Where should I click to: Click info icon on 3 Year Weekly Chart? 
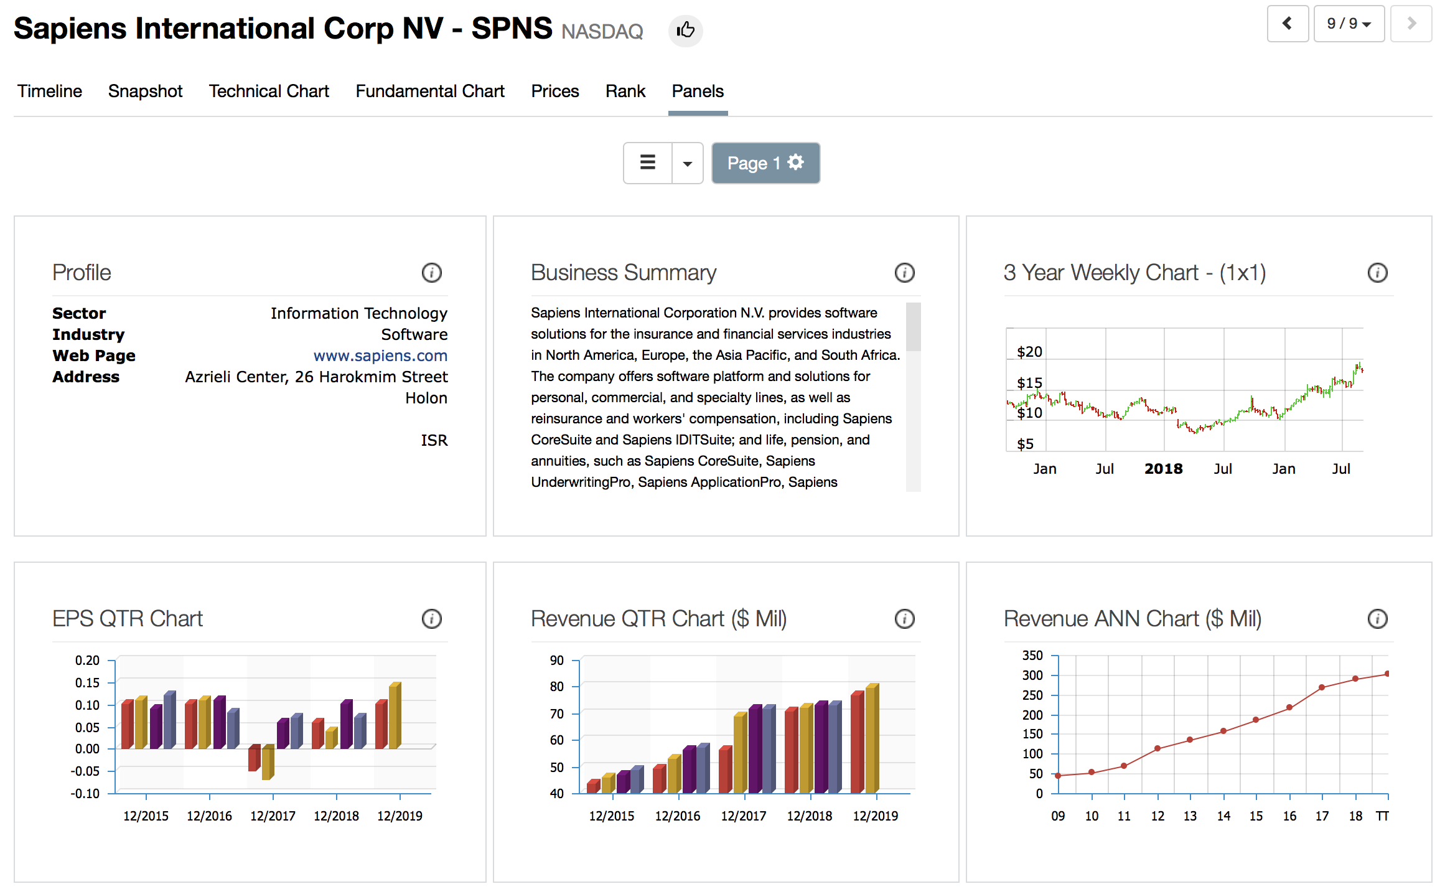point(1377,273)
